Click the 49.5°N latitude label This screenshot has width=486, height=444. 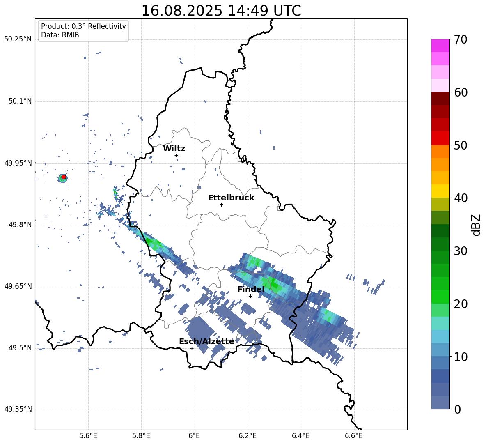(x=20, y=347)
